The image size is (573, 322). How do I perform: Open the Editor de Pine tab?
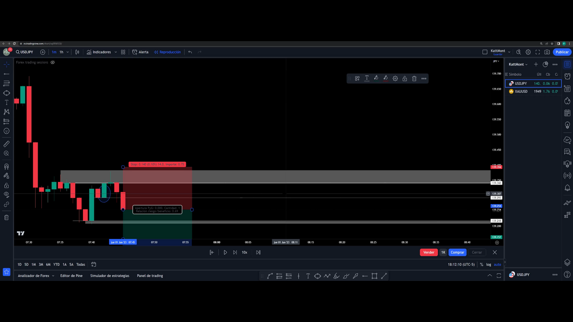(x=71, y=276)
